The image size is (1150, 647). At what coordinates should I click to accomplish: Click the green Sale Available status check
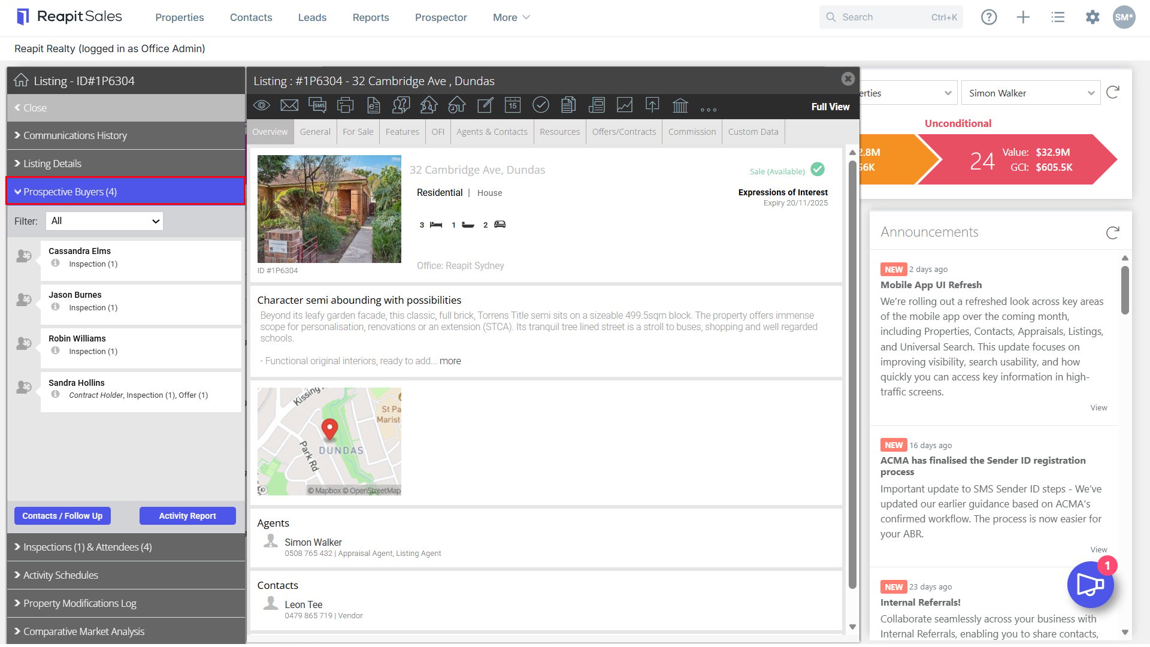[817, 170]
